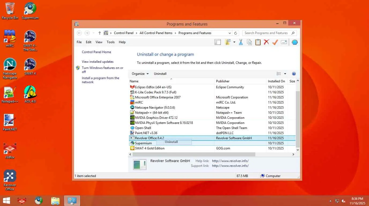Image resolution: width=369 pixels, height=206 pixels.
Task: Click the folder options icon in the toolbar
Action: 228,42
